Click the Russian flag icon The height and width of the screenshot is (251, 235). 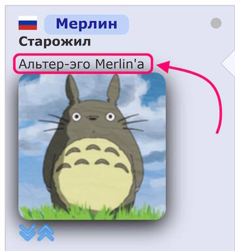click(x=27, y=23)
